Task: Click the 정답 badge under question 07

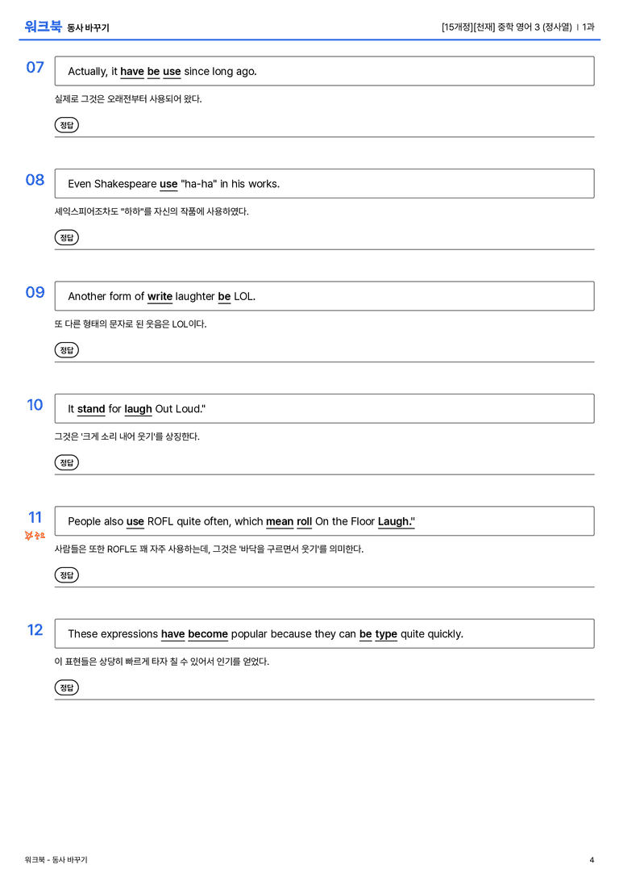Action: coord(66,125)
